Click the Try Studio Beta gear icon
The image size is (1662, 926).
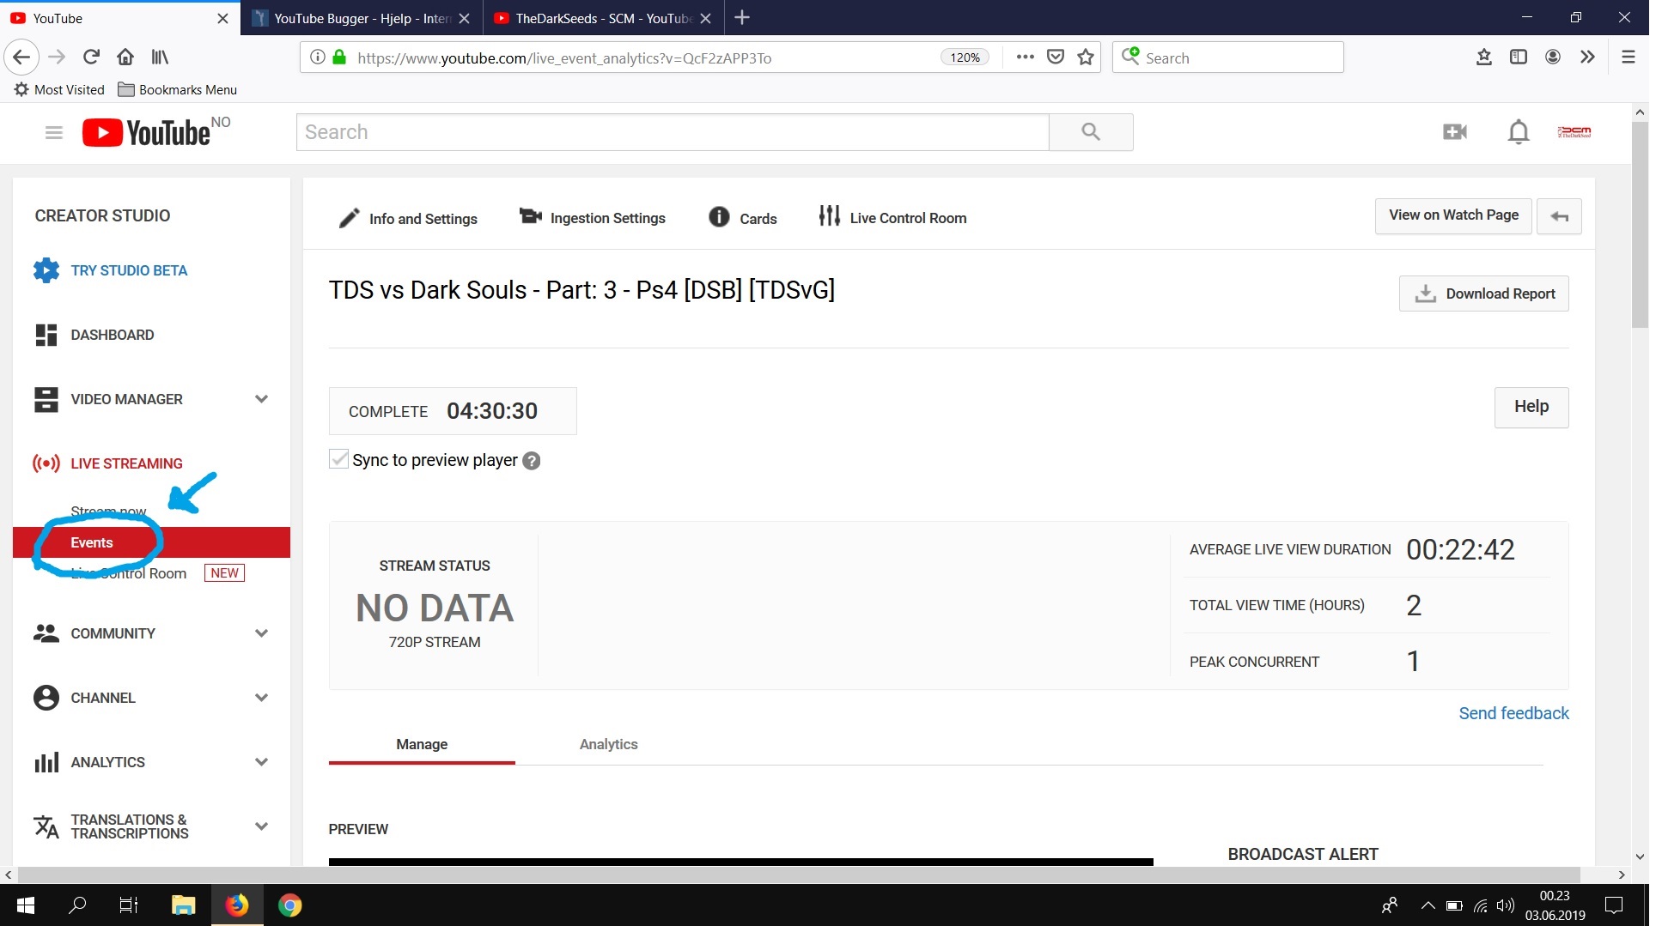[x=46, y=270]
